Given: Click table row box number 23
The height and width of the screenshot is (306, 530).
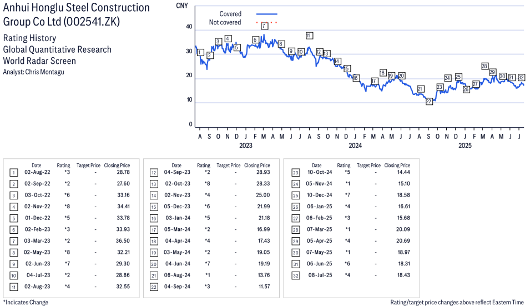Looking at the screenshot, I should coord(295,173).
